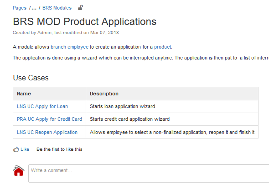Click the BRS MOD Product Applications title
The image size is (269, 193).
click(85, 21)
